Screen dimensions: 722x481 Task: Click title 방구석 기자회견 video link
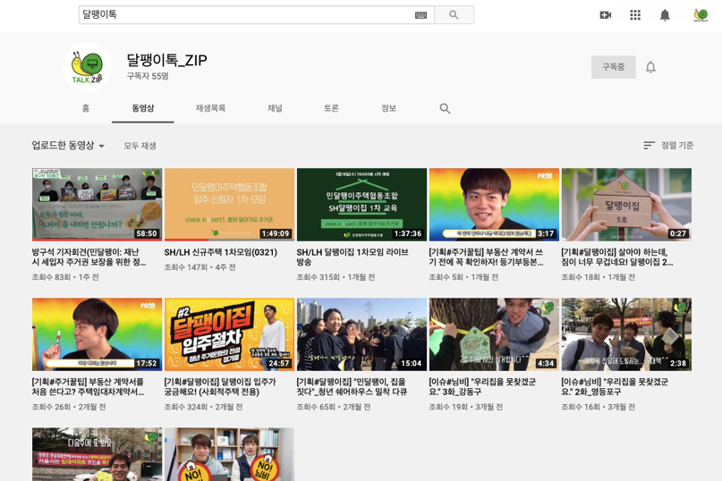point(89,257)
